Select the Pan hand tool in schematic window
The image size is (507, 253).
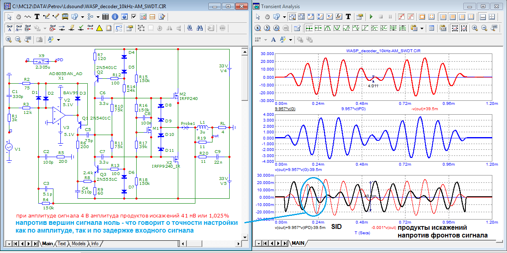tap(18, 17)
